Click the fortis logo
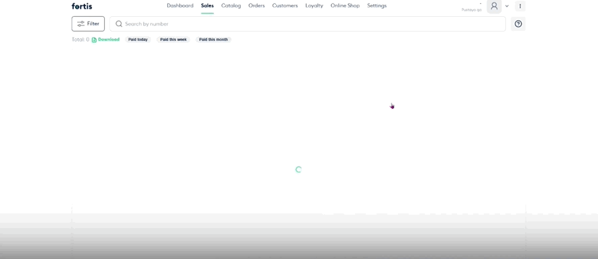Image resolution: width=598 pixels, height=259 pixels. (82, 6)
